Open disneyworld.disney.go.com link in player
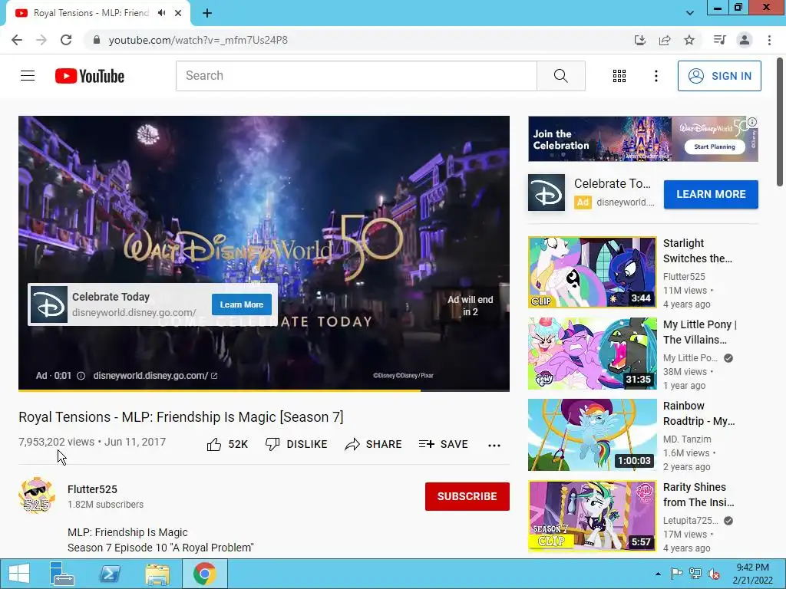This screenshot has height=589, width=786. [x=155, y=376]
